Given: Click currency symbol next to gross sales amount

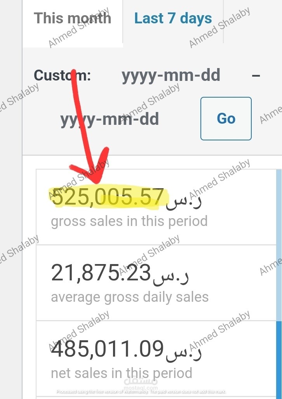Looking at the screenshot, I should click(x=184, y=199).
